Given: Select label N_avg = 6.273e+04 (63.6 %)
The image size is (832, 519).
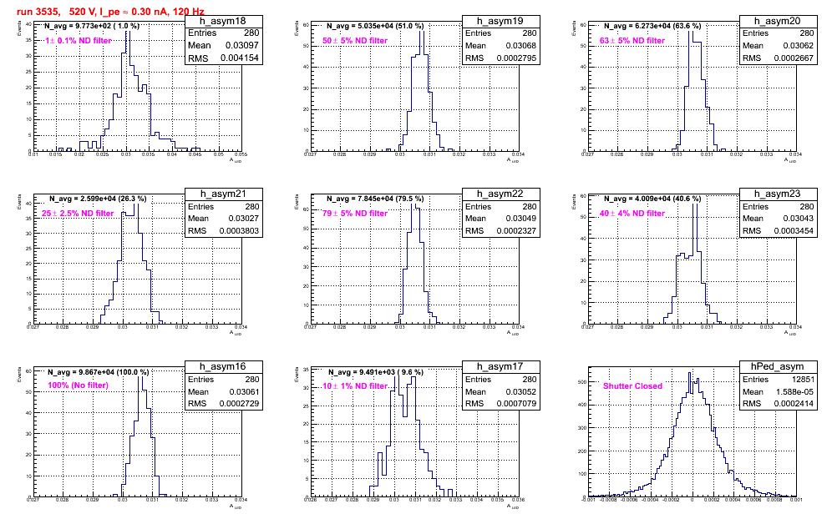Looking at the screenshot, I should pyautogui.click(x=652, y=25).
